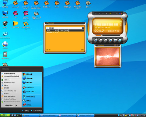Stop the media player playback
This screenshot has width=146, height=117.
(110, 40)
